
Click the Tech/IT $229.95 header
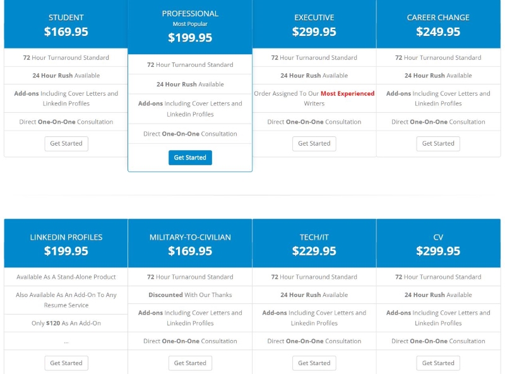click(314, 243)
